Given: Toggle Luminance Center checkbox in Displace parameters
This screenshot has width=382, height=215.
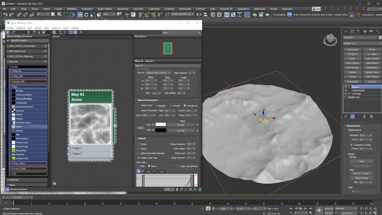Looking at the screenshot, I should 352,145.
